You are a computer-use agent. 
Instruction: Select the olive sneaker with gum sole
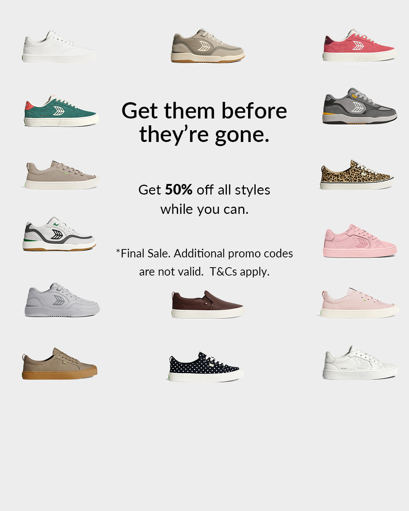(x=59, y=363)
